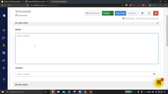This screenshot has height=94, width=168.
Task: Open the ButterCMS logo home icon
Action: point(4,16)
